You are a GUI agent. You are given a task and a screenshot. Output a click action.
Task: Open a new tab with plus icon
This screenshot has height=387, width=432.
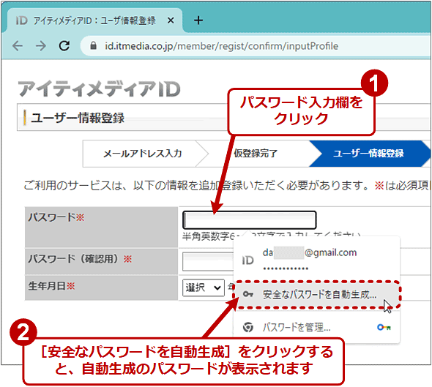pyautogui.click(x=198, y=20)
